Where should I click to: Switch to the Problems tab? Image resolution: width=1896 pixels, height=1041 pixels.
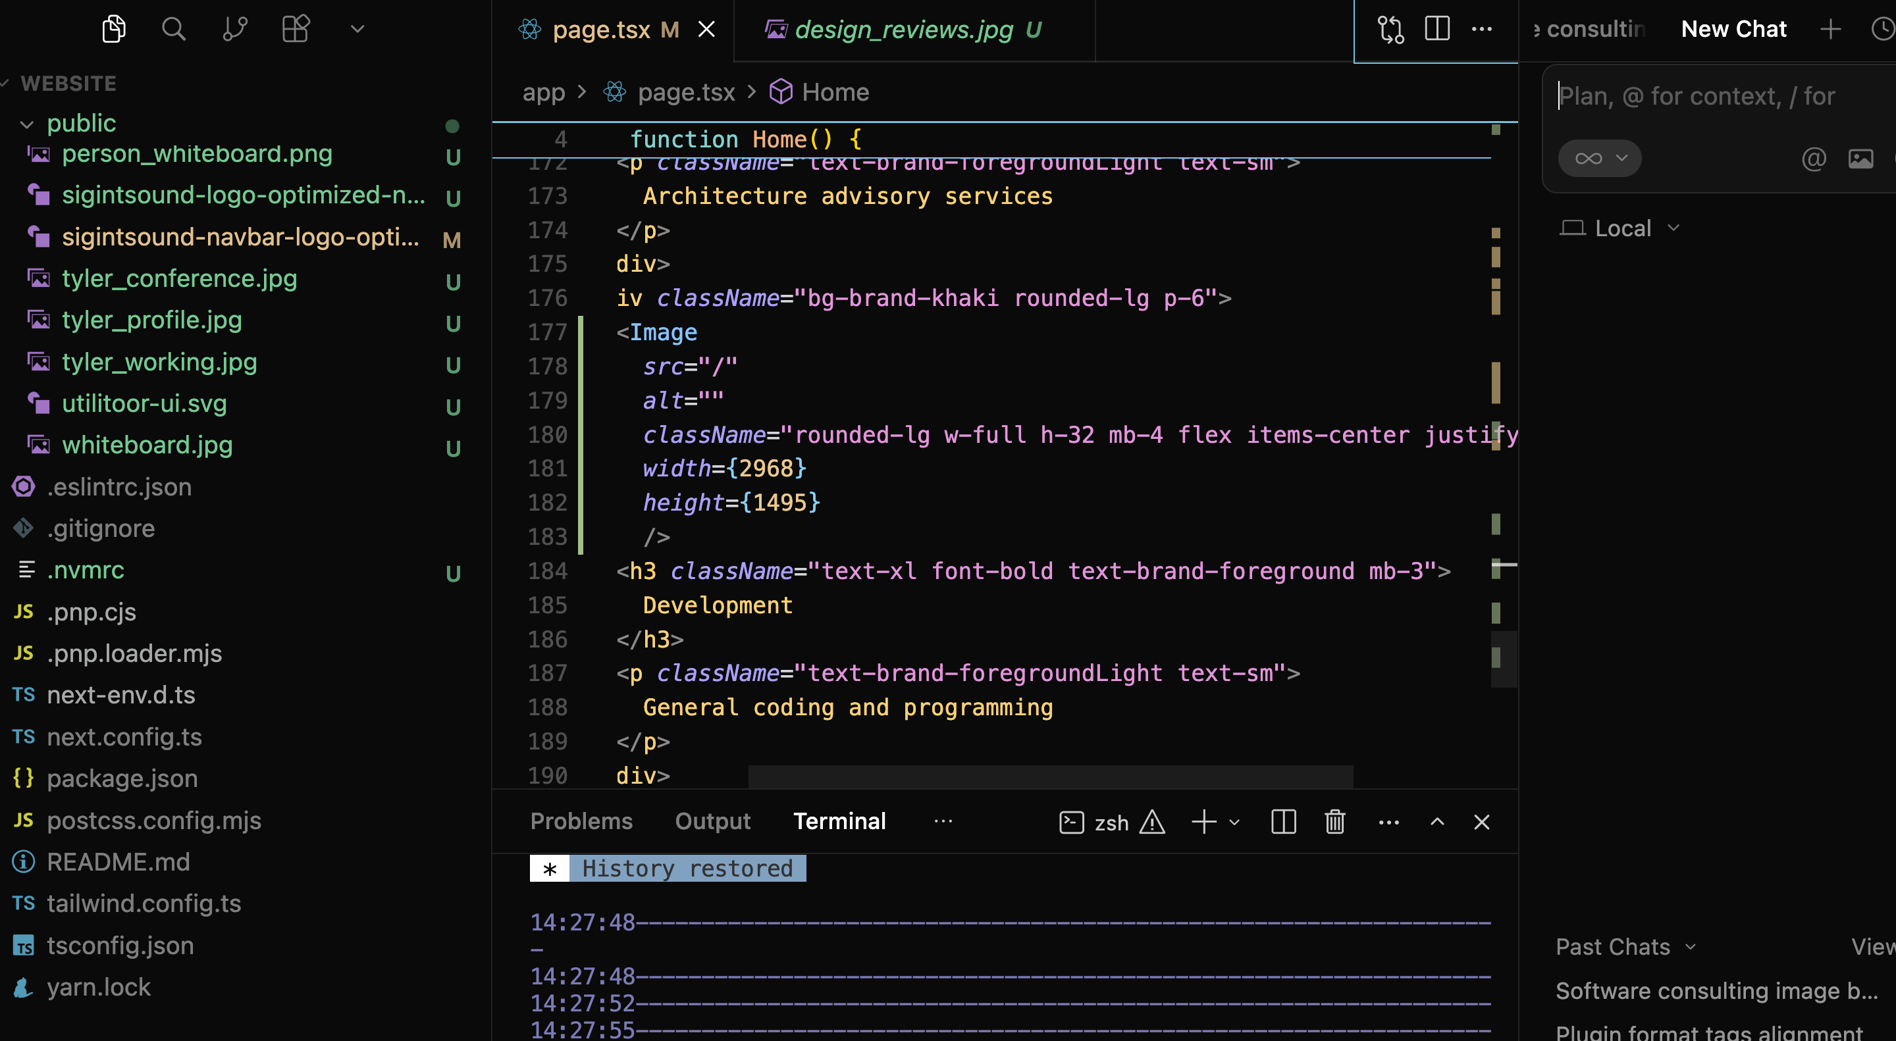pos(581,821)
